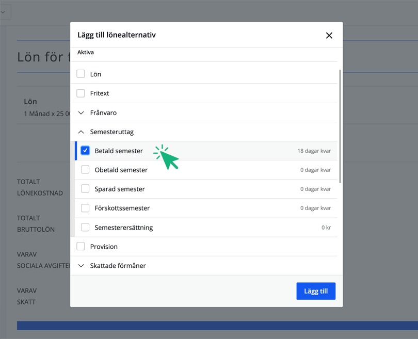The width and height of the screenshot is (418, 339).
Task: Open the dropdown arrow in top-left corner
Action: pos(3,12)
